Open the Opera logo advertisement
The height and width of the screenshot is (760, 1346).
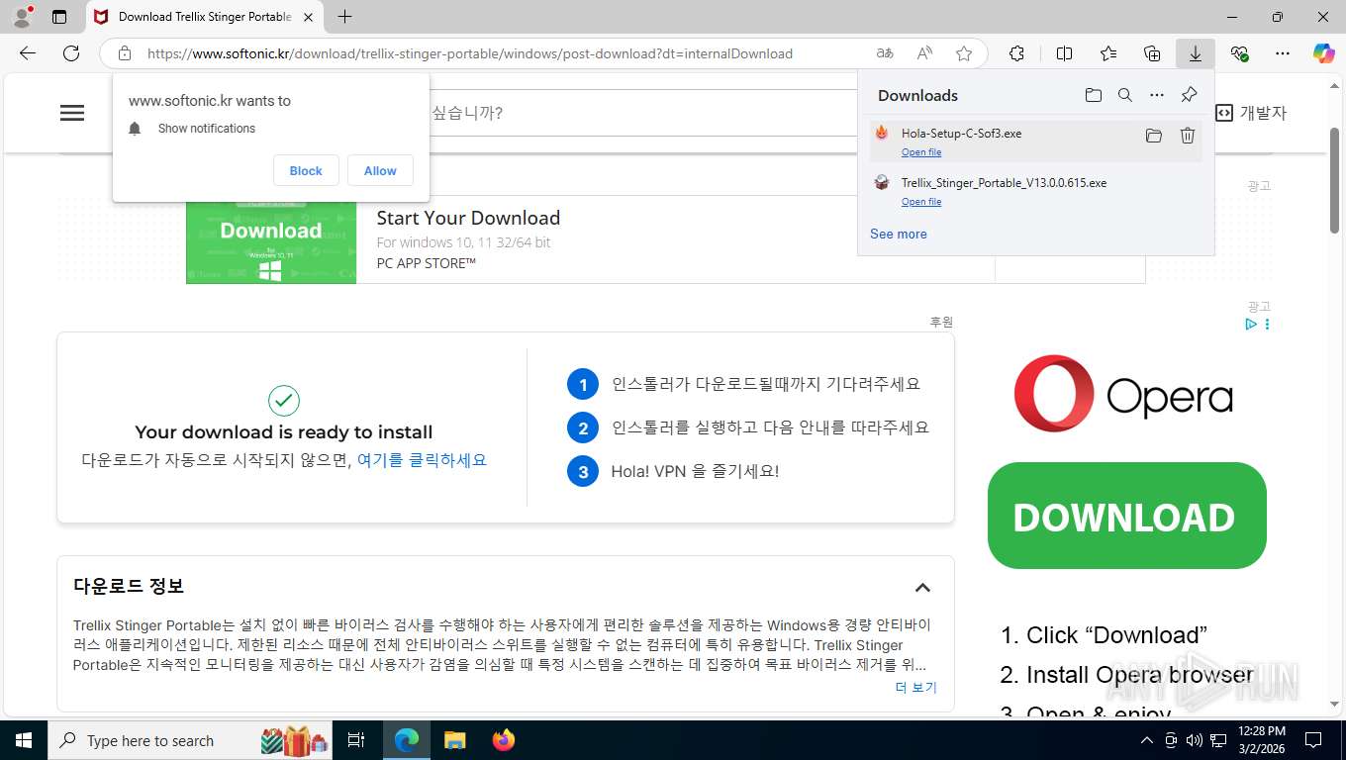click(x=1123, y=394)
